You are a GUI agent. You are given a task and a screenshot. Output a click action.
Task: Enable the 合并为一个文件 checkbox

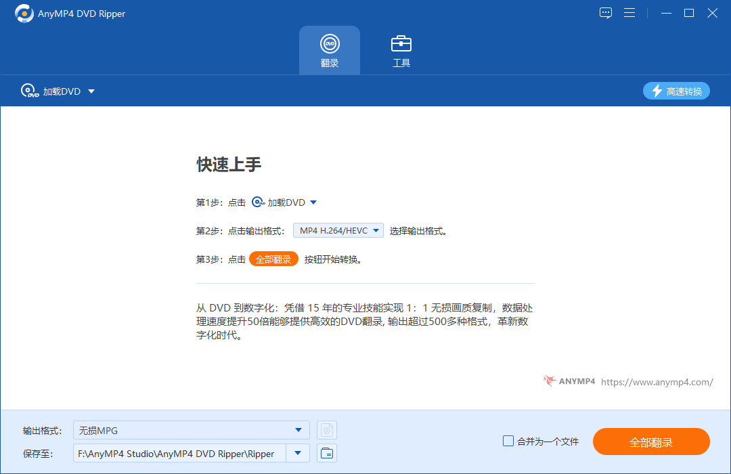click(508, 441)
